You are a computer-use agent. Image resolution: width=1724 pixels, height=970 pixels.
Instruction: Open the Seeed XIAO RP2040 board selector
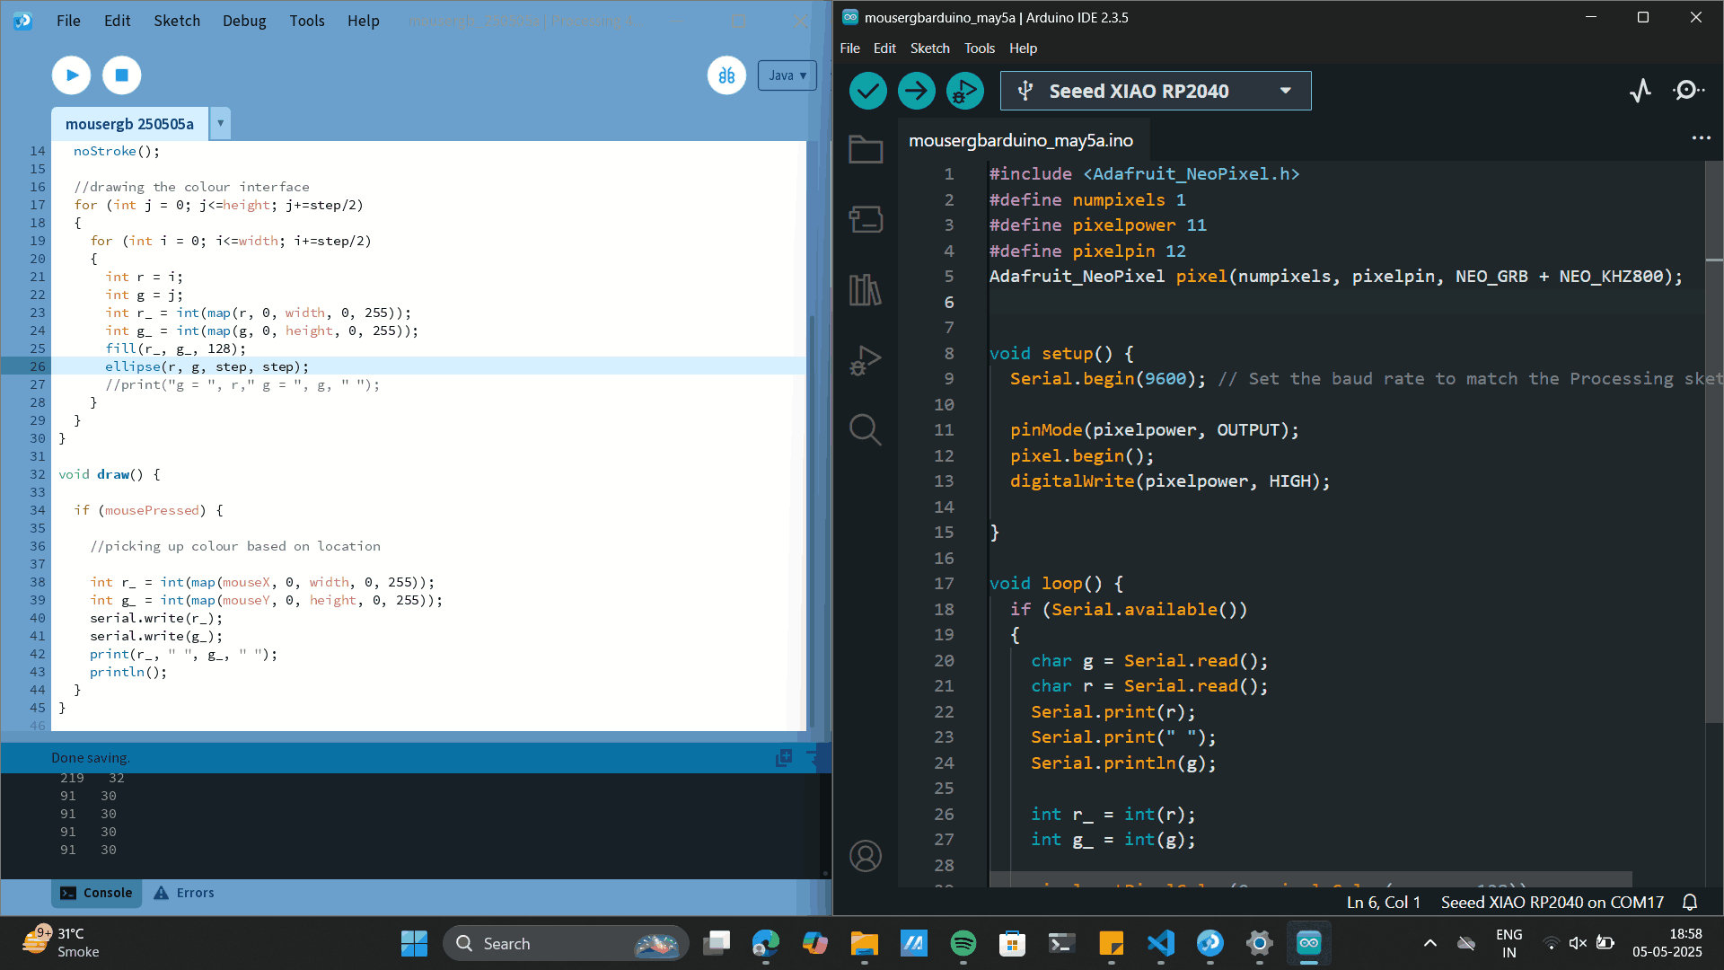[x=1156, y=91]
